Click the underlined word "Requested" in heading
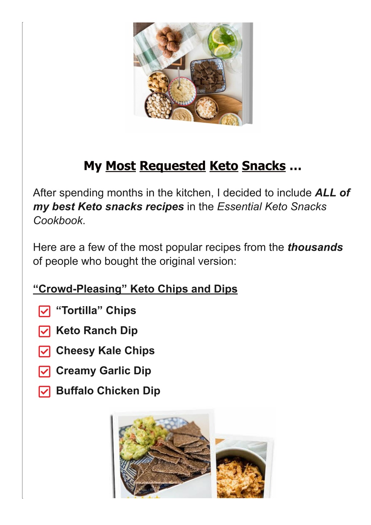The image size is (371, 525). pyautogui.click(x=172, y=166)
